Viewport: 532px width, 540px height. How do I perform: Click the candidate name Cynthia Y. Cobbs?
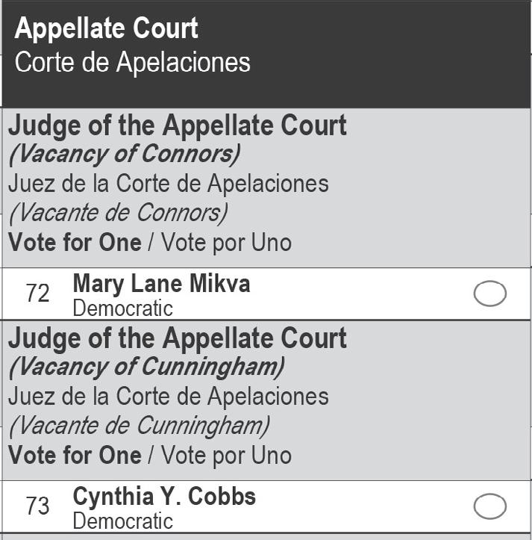[164, 497]
